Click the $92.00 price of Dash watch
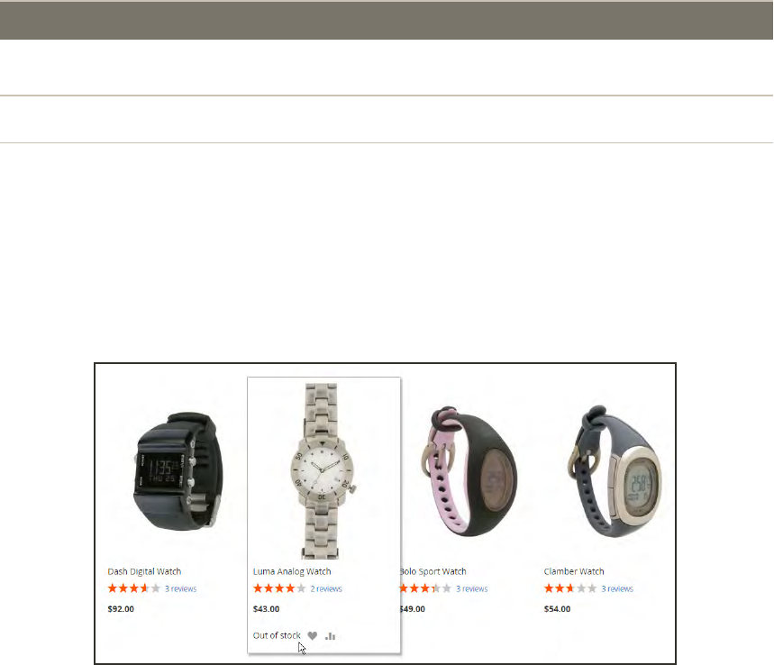774x665 pixels. 121,609
